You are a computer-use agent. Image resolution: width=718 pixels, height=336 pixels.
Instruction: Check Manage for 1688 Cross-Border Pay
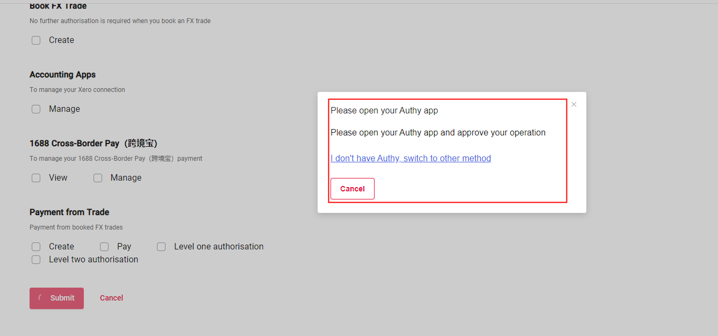pyautogui.click(x=98, y=178)
